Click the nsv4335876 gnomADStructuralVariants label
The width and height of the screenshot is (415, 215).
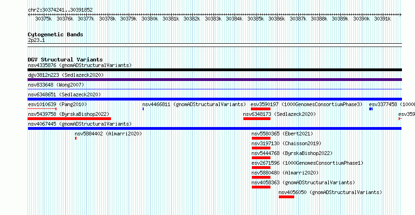(x=80, y=65)
